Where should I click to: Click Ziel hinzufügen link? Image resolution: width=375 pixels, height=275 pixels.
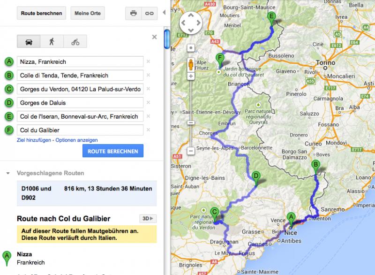(34, 140)
